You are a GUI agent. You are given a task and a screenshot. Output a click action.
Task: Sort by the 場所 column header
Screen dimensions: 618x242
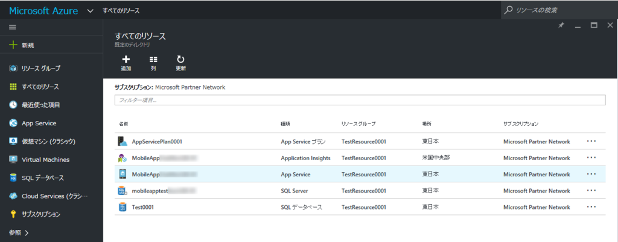coord(427,124)
